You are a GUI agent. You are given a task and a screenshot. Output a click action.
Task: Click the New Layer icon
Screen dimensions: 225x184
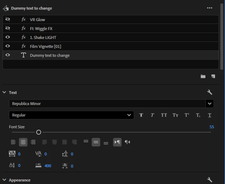(x=213, y=76)
